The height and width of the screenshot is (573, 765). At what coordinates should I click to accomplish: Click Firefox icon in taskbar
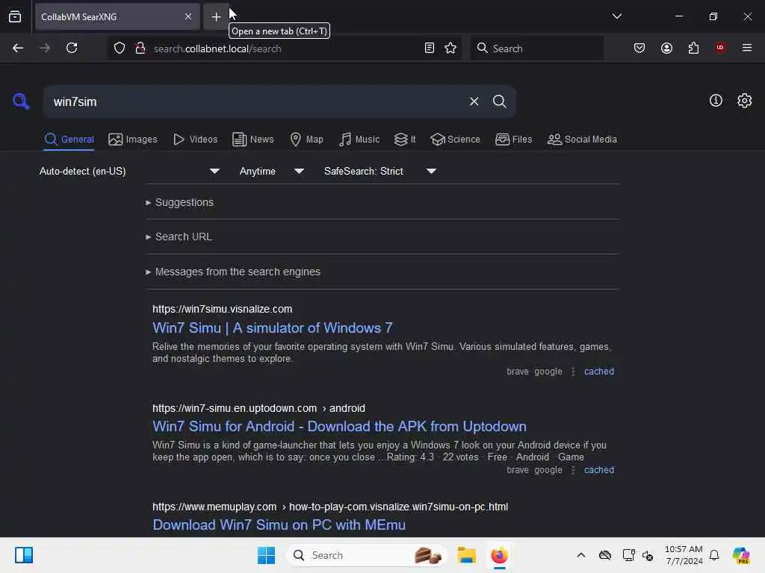[x=499, y=555]
